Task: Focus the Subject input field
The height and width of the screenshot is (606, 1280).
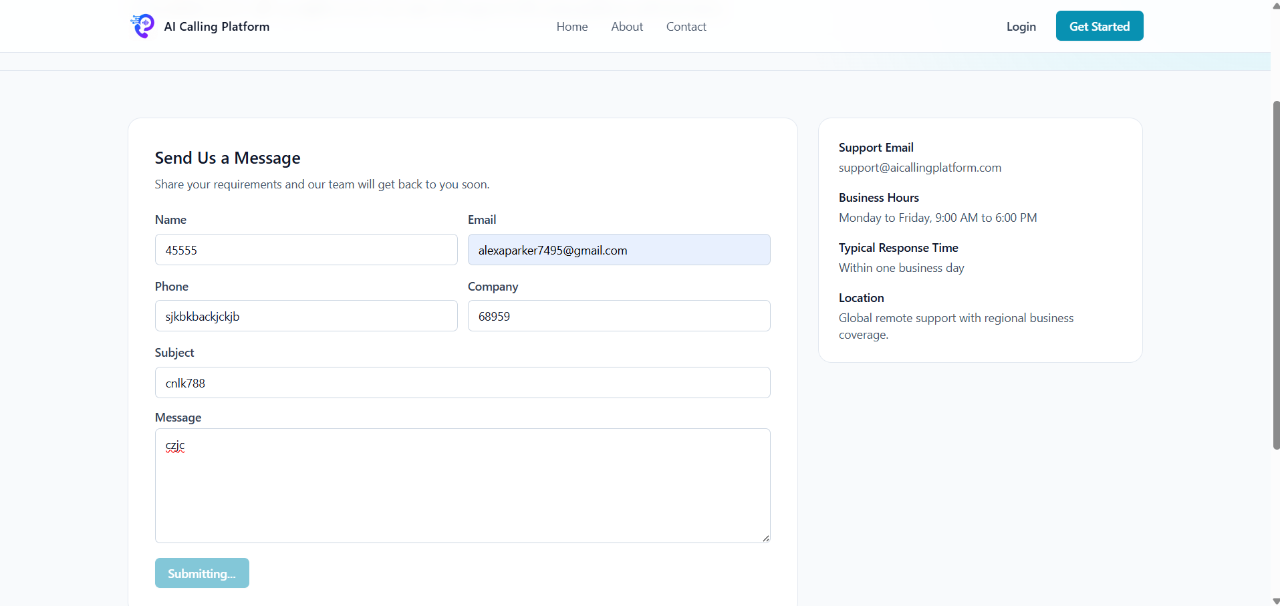Action: (463, 383)
